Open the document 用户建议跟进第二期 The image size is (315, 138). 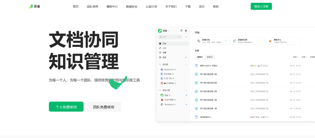208,100
